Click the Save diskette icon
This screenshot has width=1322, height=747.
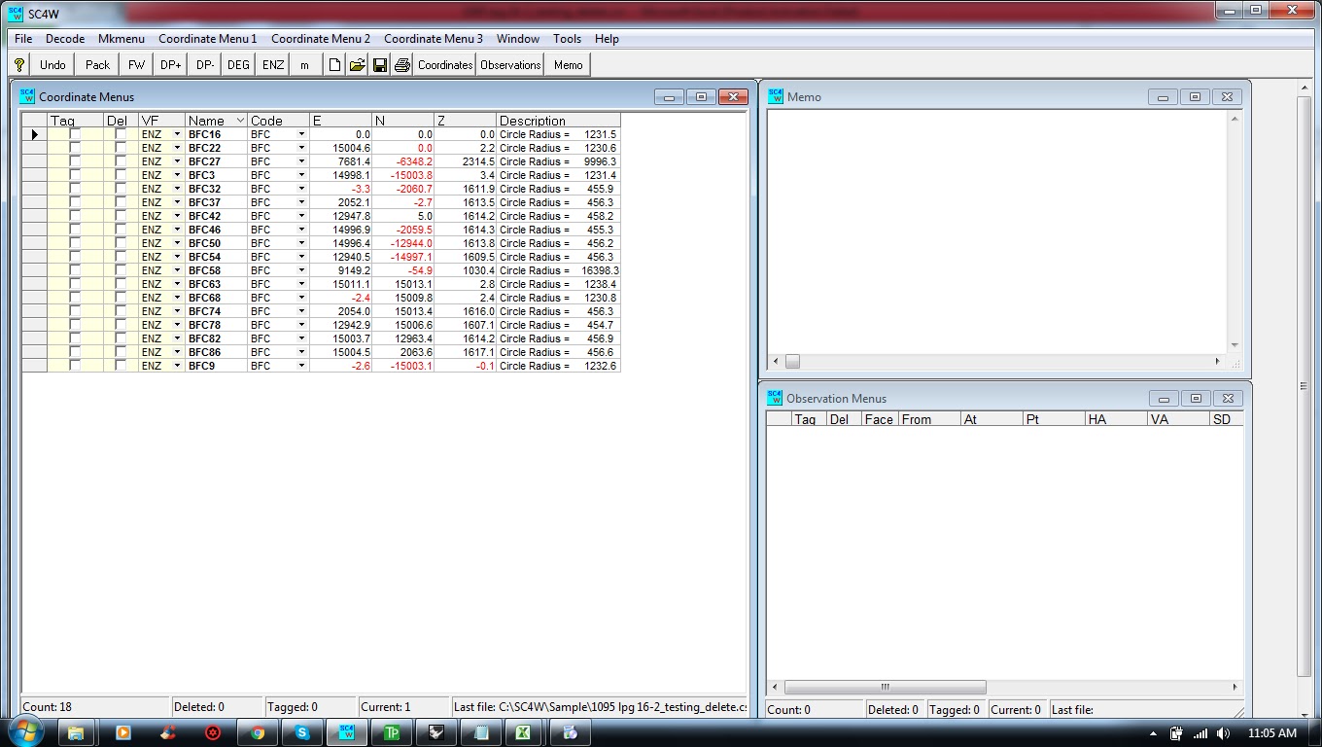pyautogui.click(x=379, y=64)
